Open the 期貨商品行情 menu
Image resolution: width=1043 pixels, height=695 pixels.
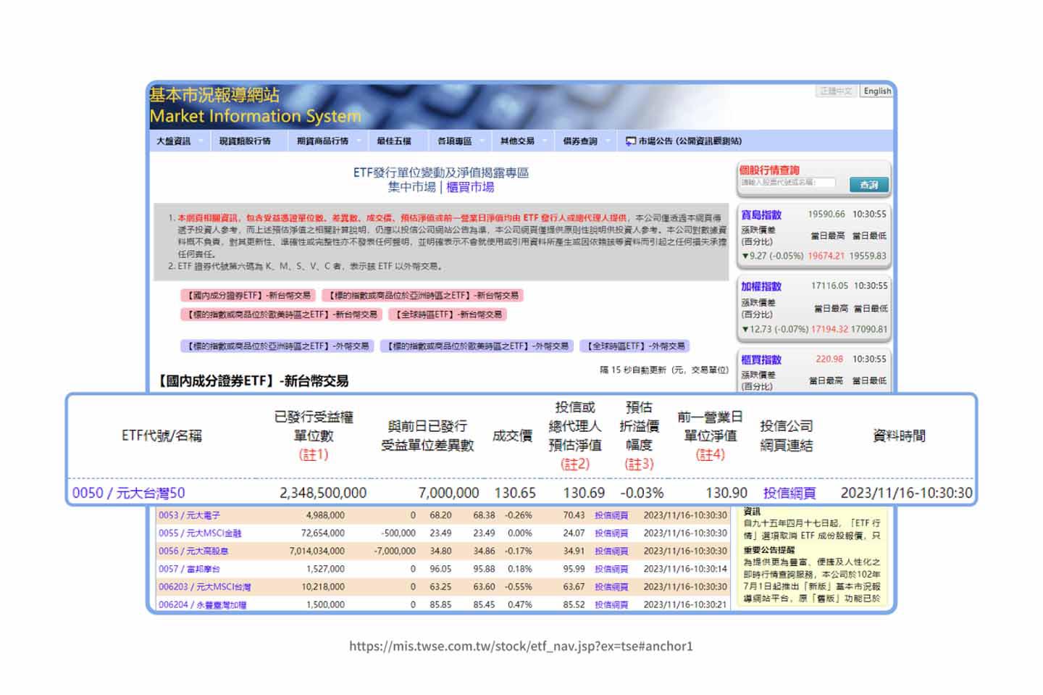click(x=322, y=141)
